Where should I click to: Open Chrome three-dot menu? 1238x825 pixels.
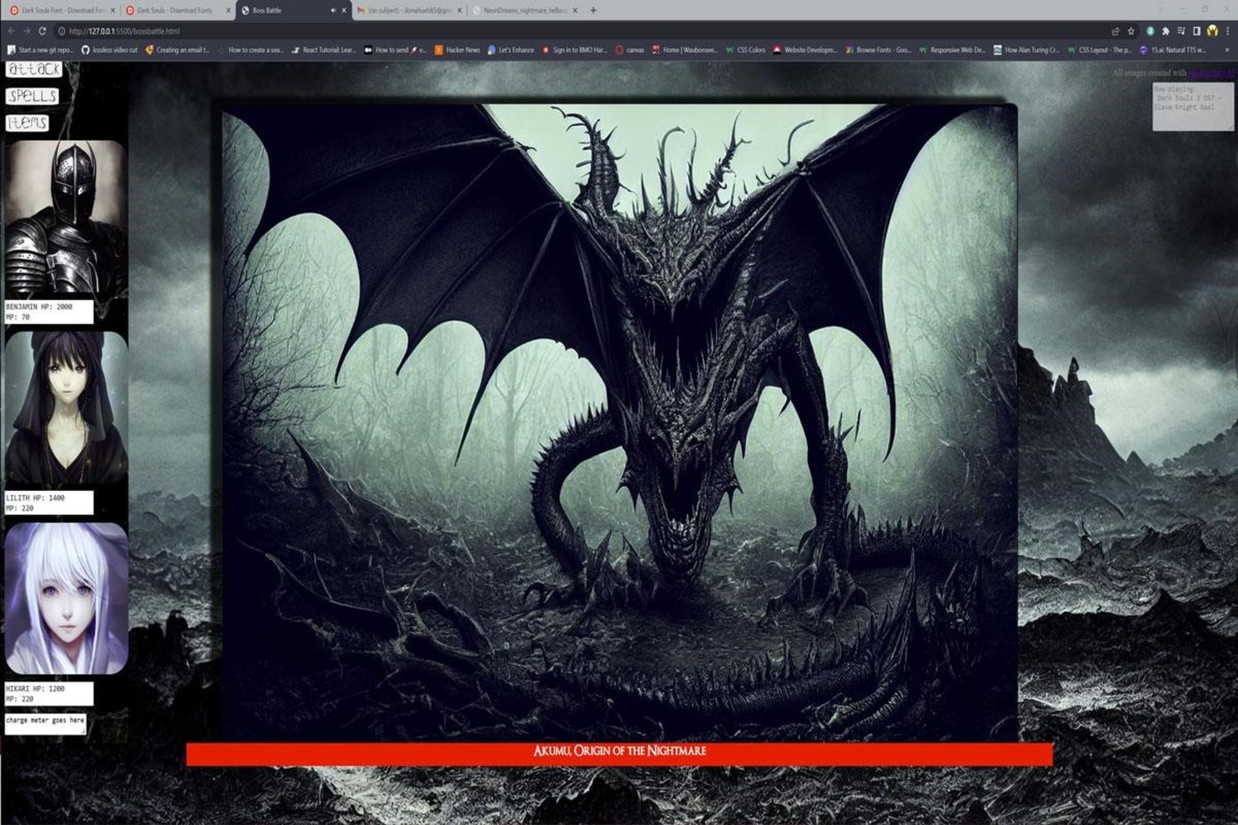point(1228,31)
